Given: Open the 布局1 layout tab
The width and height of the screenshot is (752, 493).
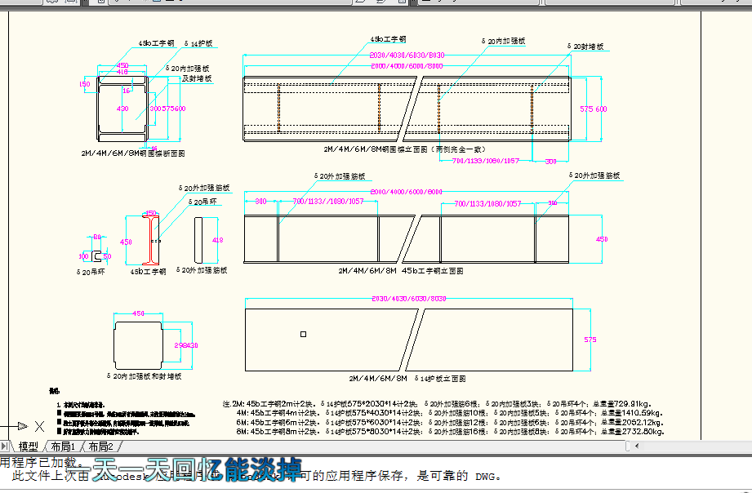Looking at the screenshot, I should [63, 446].
